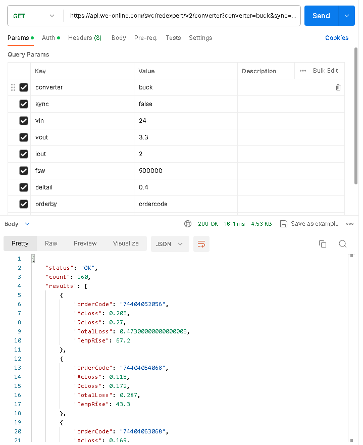Click the globe network icon near response status

[x=187, y=223]
